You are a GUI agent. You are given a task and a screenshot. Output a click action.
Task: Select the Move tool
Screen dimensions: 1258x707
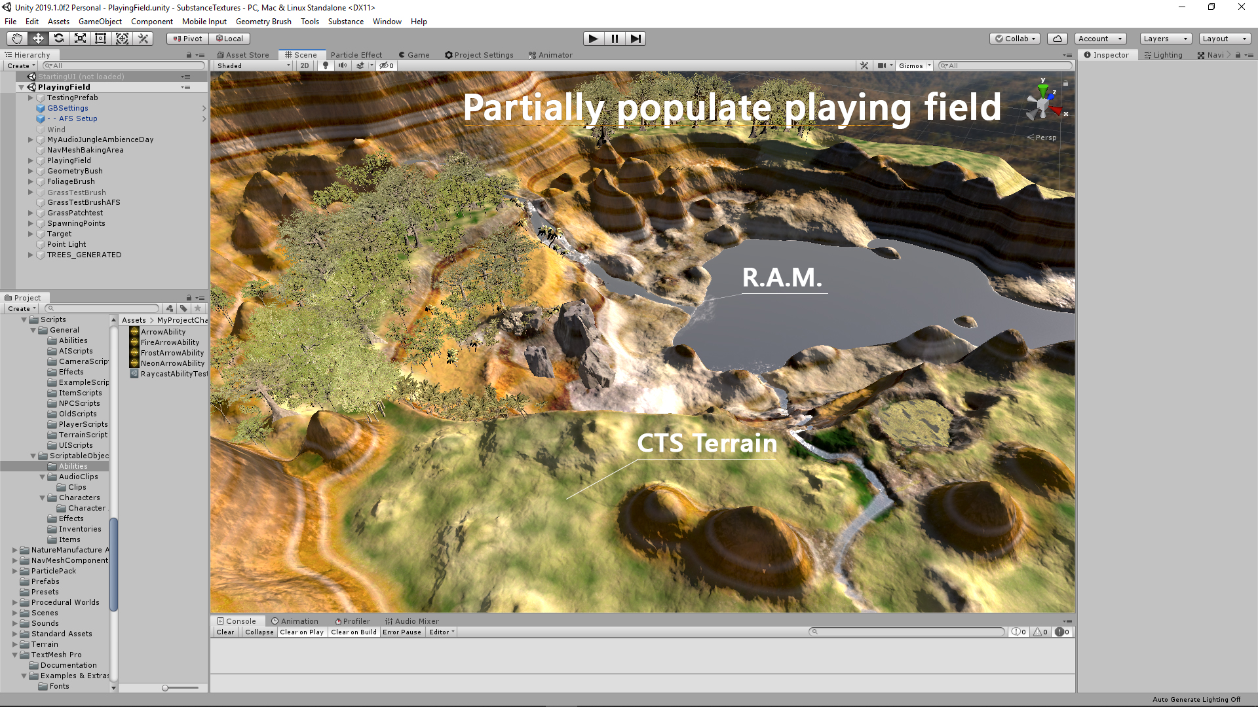coord(38,39)
